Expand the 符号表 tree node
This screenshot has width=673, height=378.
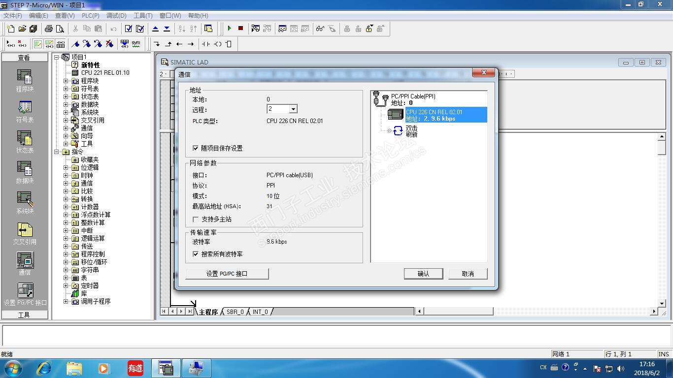pos(66,89)
